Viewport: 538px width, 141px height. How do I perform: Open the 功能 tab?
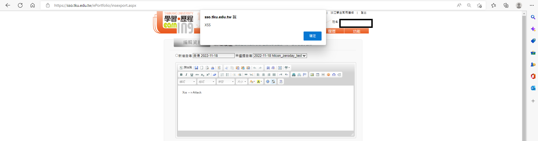tap(356, 31)
